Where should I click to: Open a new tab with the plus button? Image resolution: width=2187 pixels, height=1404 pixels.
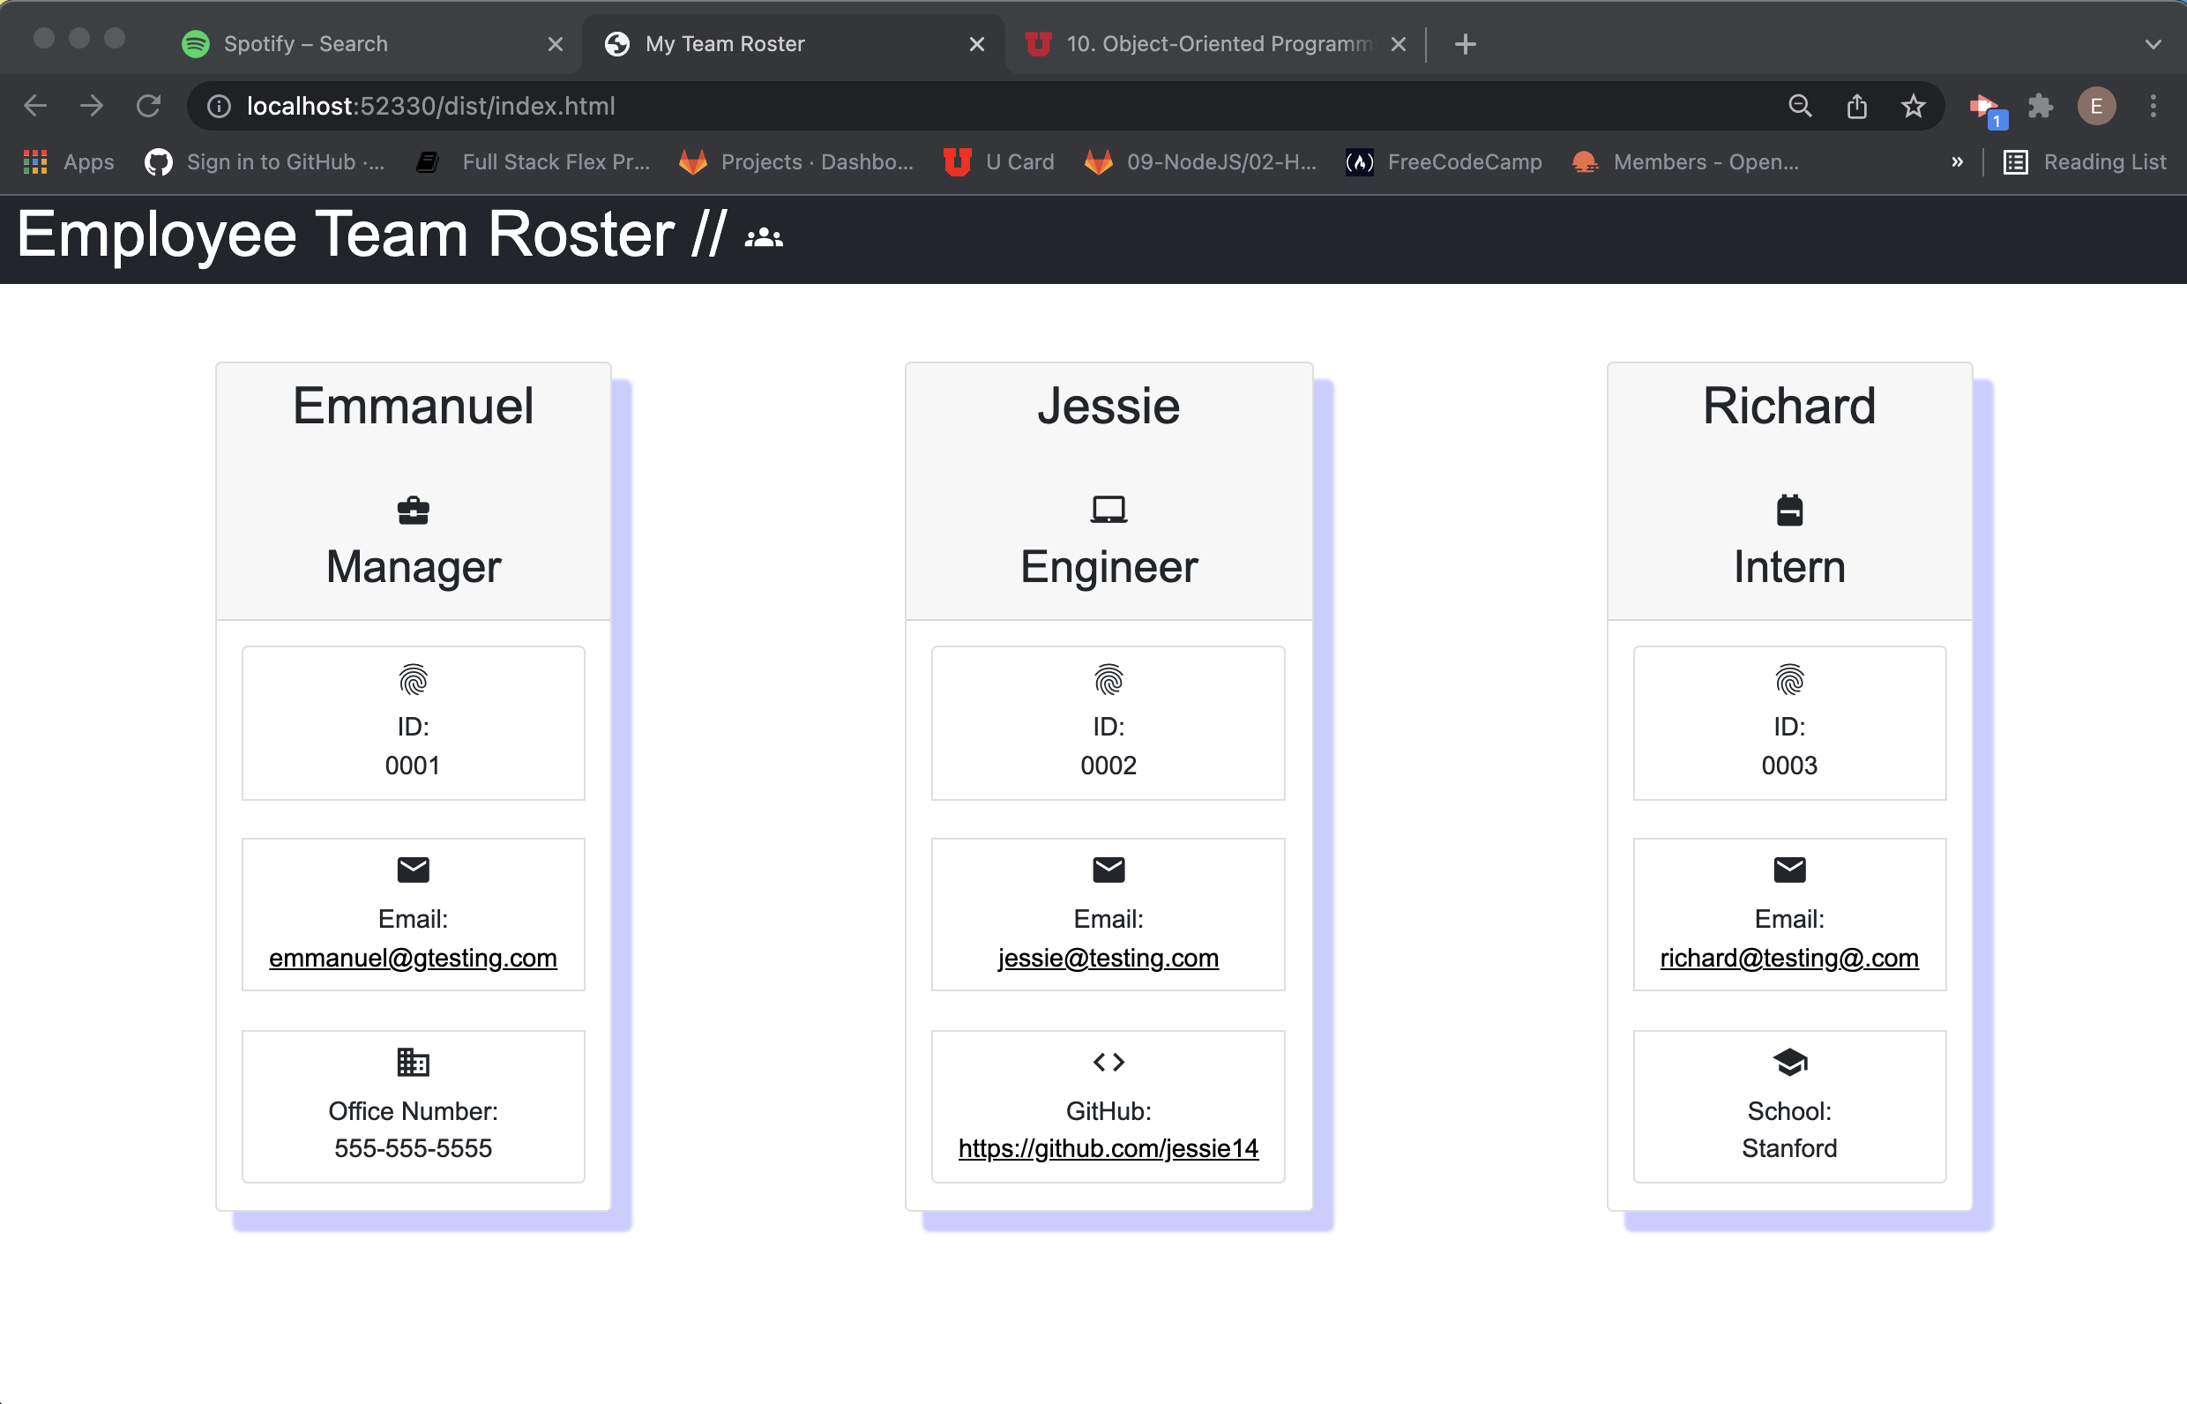1465,44
